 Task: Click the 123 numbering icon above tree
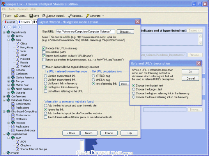(x=14, y=27)
